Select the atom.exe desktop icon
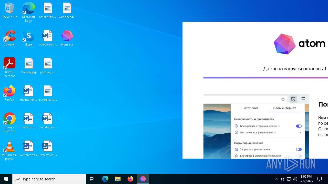Screen dimensions: 328x184 click(67, 38)
